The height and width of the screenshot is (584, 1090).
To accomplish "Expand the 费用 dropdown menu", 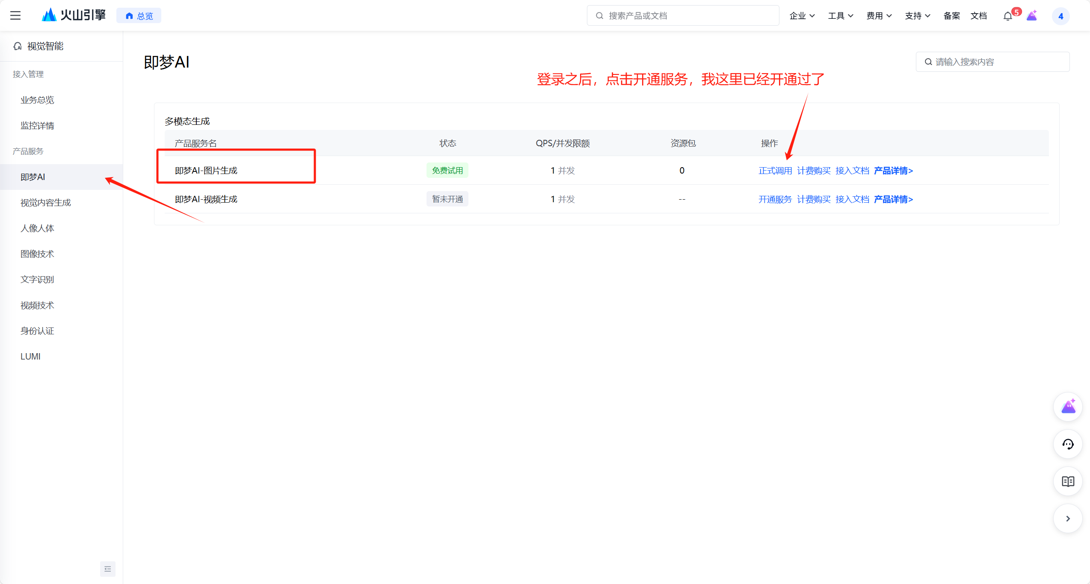I will click(x=879, y=16).
